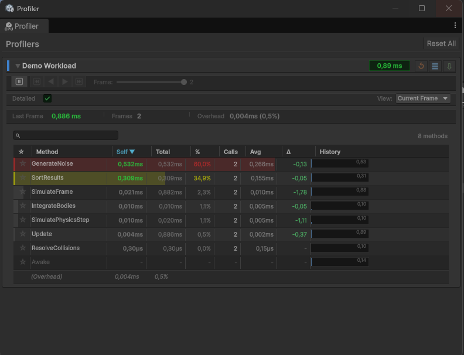464x355 pixels.
Task: Sort by the Avg column header
Action: (255, 152)
